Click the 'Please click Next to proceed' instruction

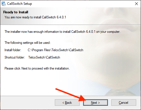[37, 68]
